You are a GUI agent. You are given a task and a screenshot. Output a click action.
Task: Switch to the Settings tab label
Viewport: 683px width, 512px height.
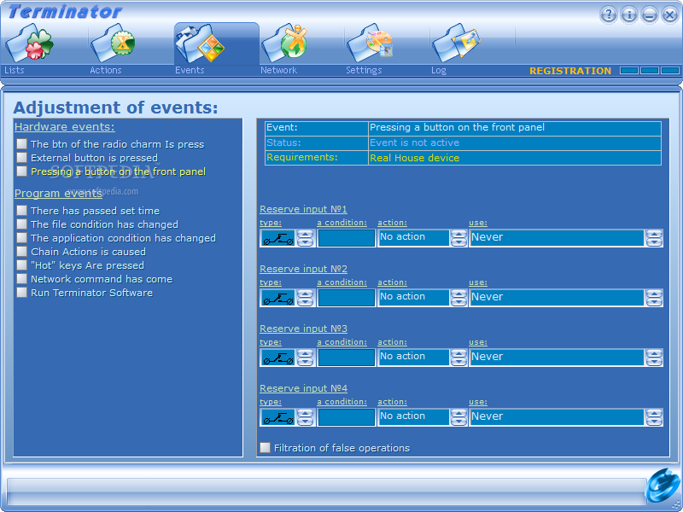point(364,70)
